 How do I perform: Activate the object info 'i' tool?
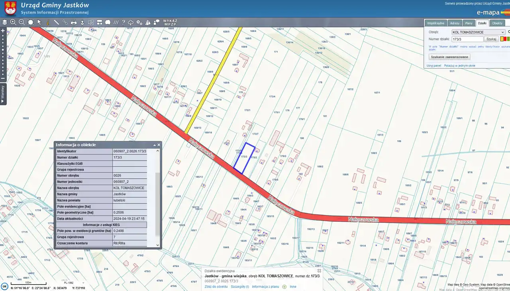(x=48, y=22)
